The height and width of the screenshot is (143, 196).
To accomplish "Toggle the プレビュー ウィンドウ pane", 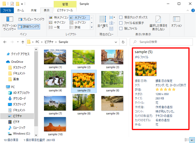I will click(31, 20).
